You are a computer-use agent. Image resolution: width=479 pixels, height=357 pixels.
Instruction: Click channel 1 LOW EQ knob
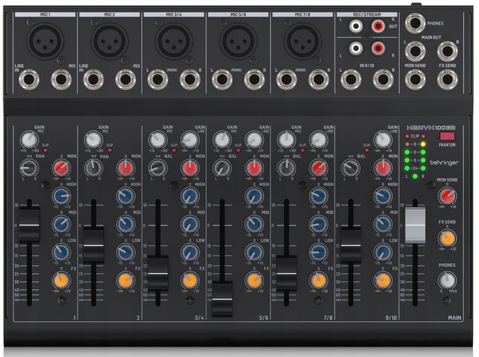(61, 252)
